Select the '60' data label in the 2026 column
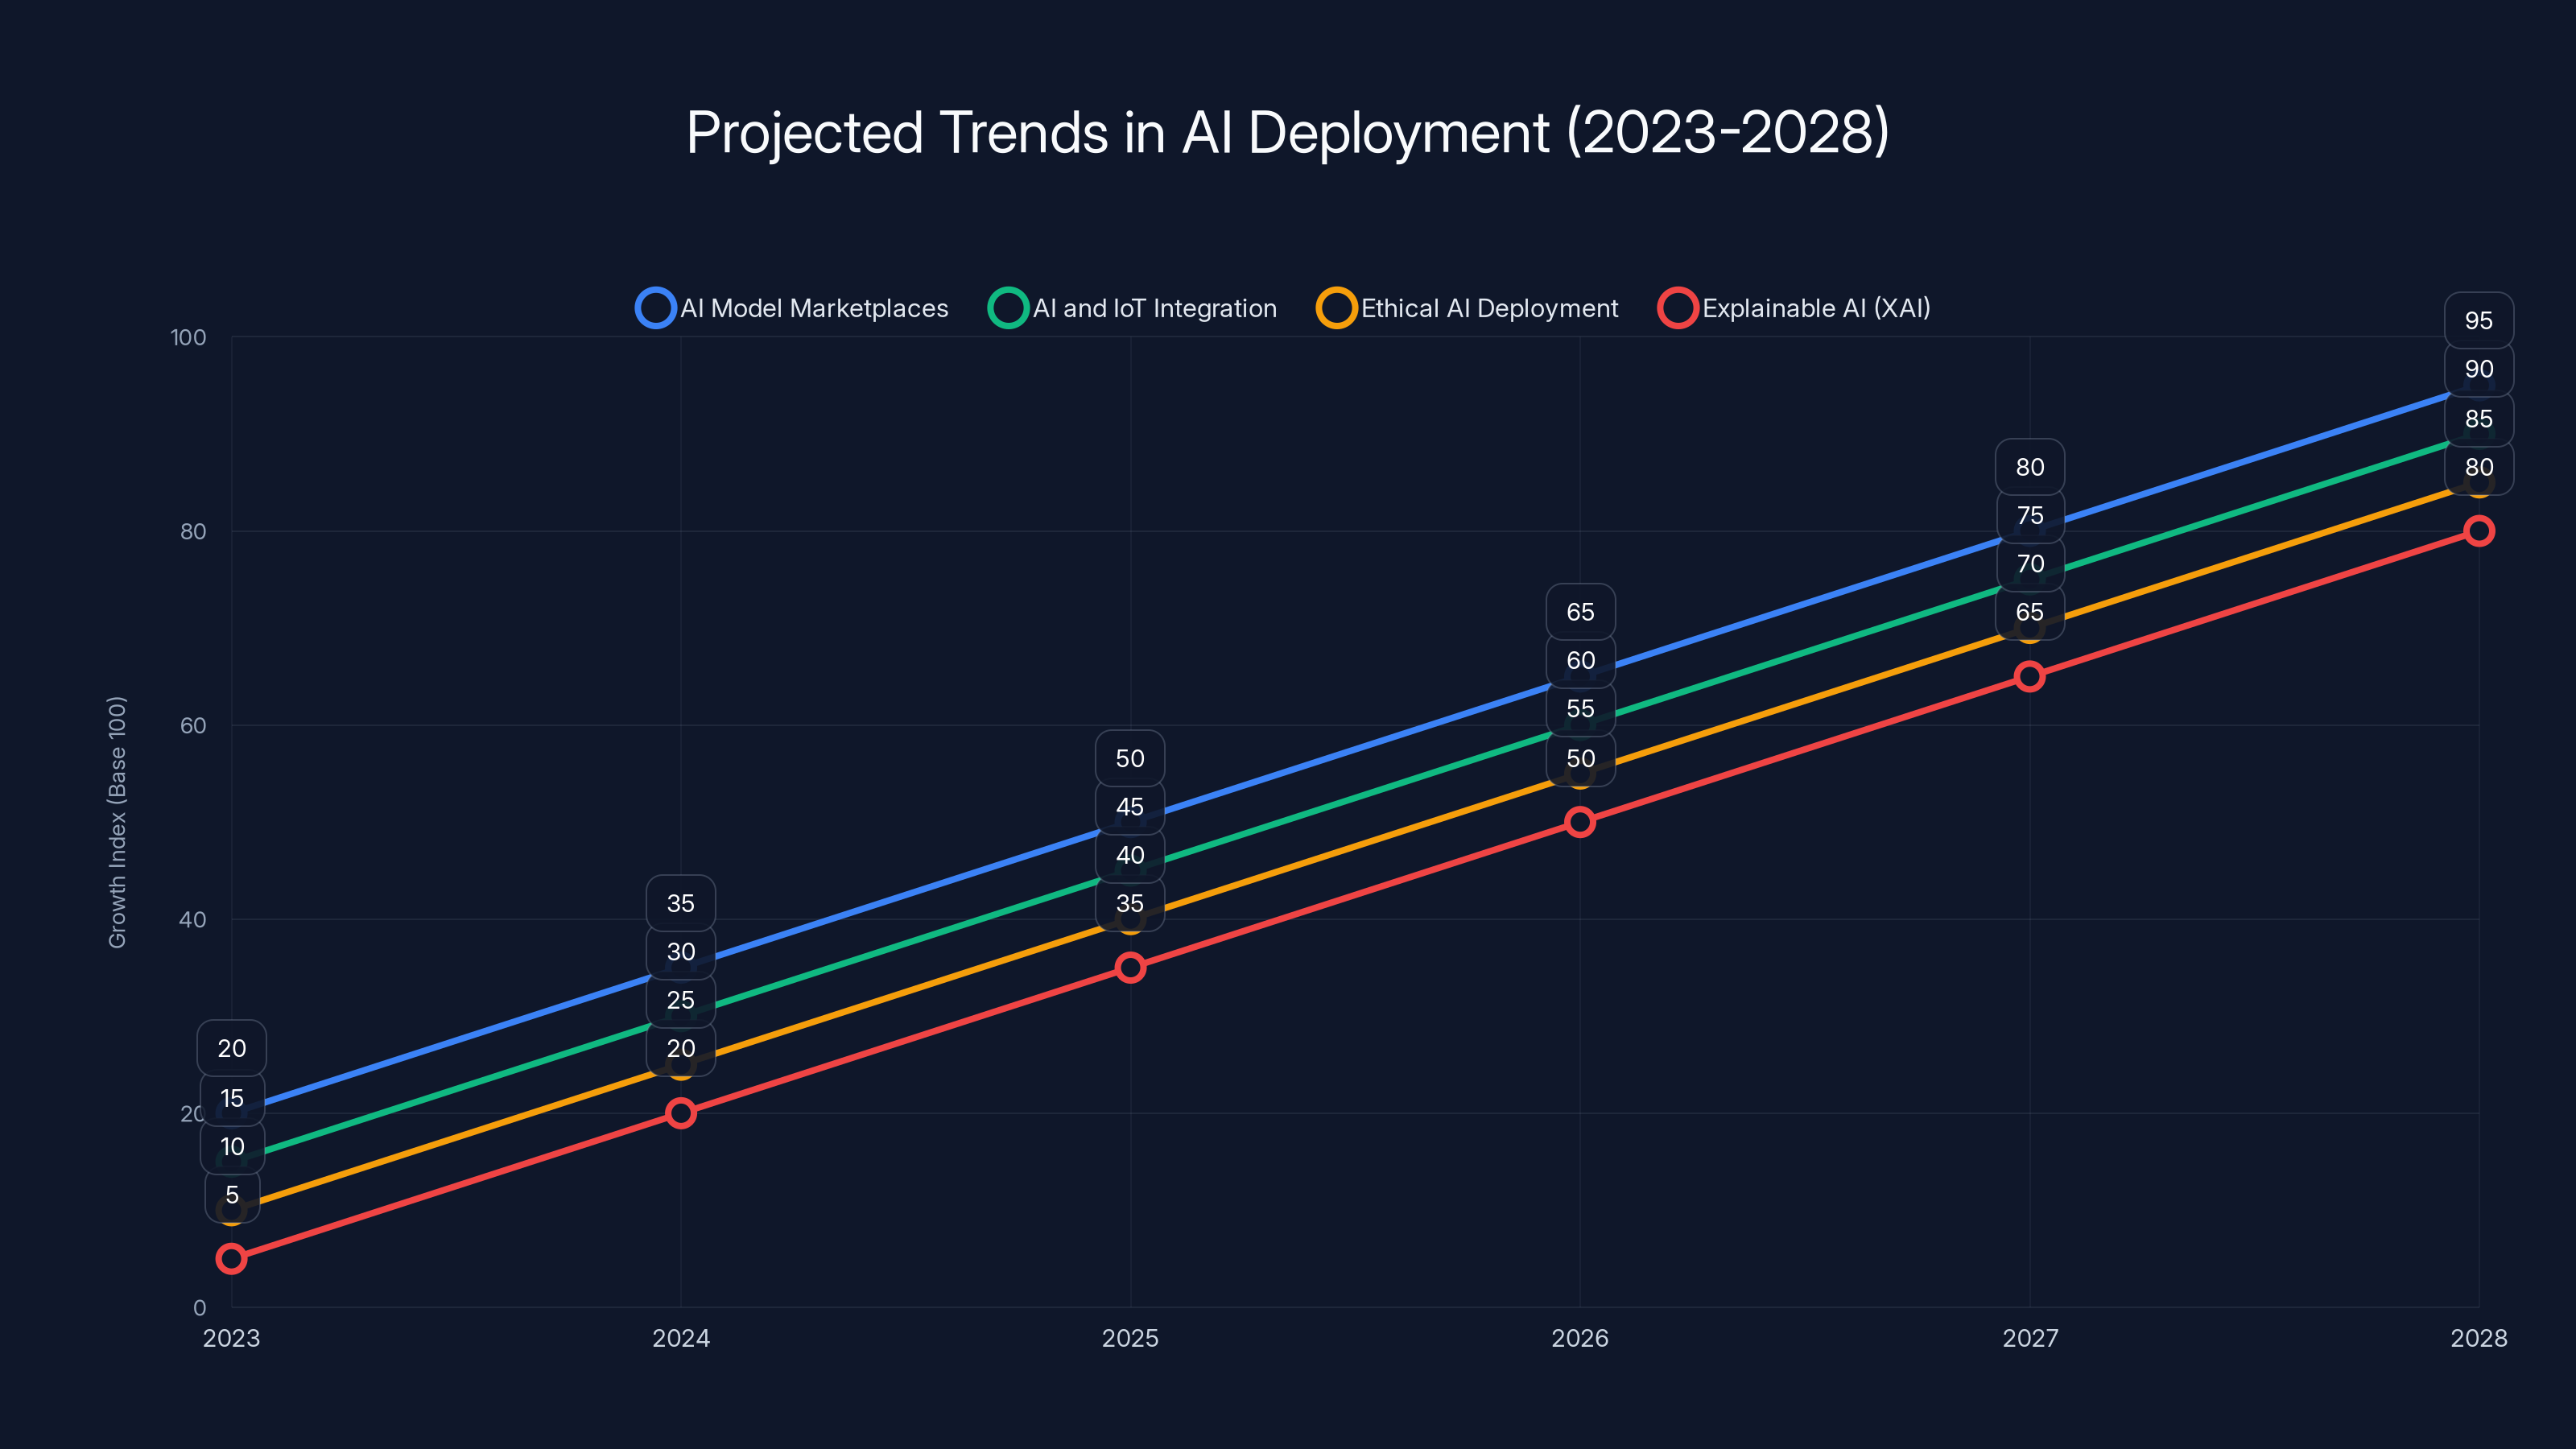2576x1449 pixels. click(1581, 660)
